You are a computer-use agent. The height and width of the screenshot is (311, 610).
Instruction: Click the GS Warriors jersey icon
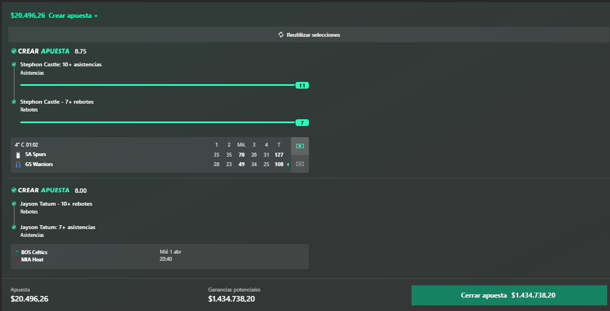click(x=17, y=165)
